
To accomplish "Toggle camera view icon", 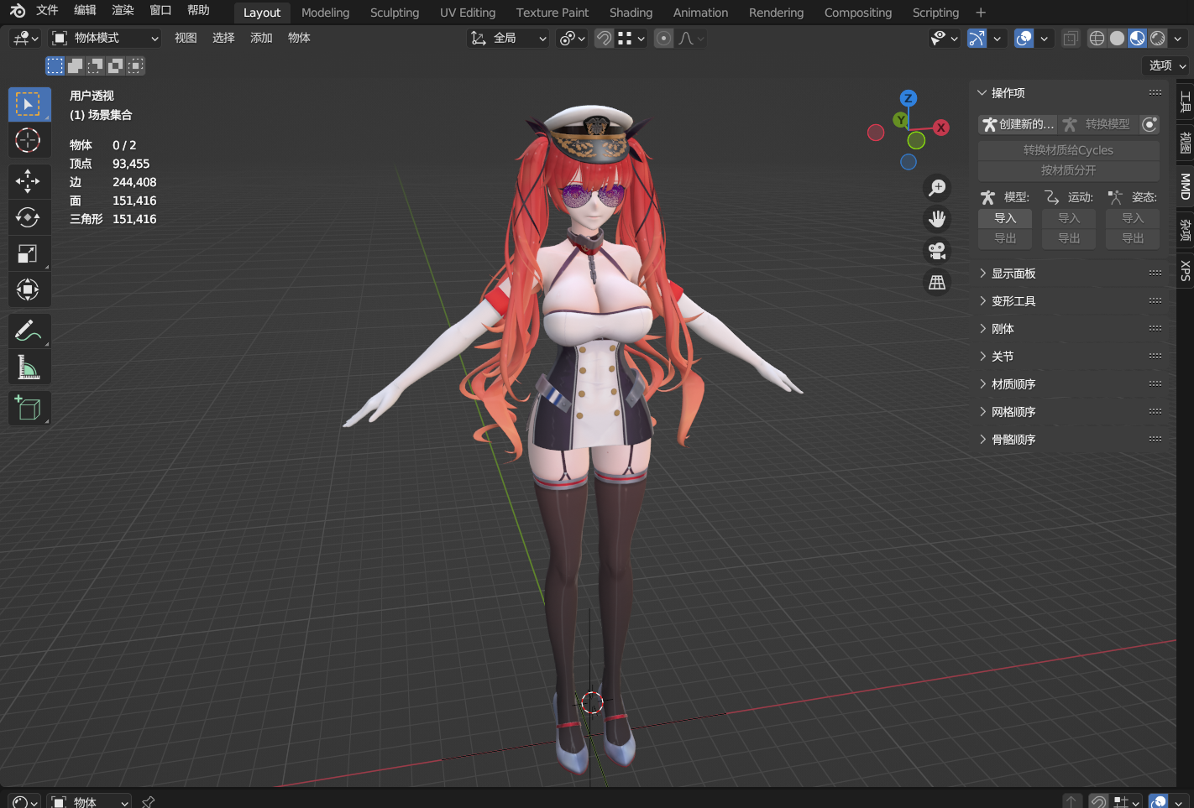I will (x=937, y=251).
